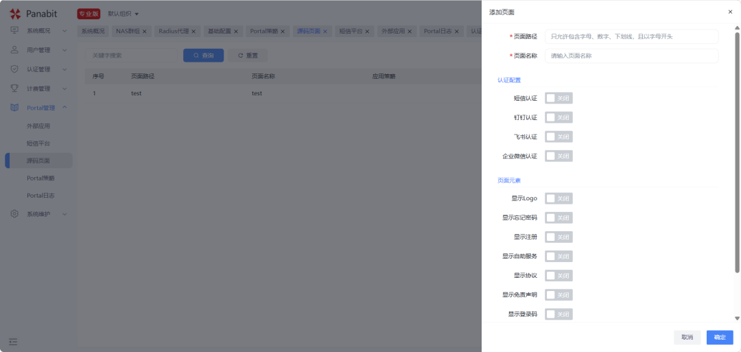
Task: Open 外部应用 in sidebar
Action: [x=38, y=126]
